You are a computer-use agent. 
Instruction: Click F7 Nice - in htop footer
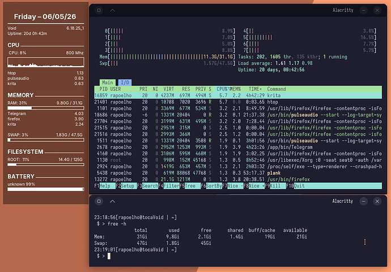[233, 186]
